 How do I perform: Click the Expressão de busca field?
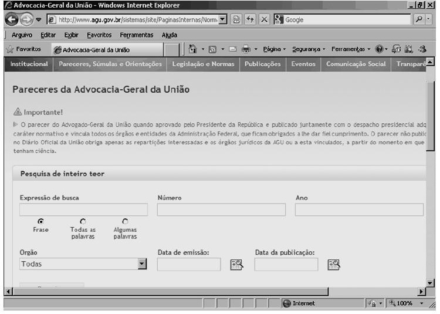tap(84, 210)
